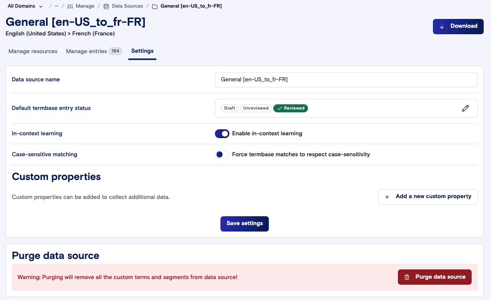491x300 pixels.
Task: Enable case-sensitive matching toggle
Action: [x=222, y=155]
